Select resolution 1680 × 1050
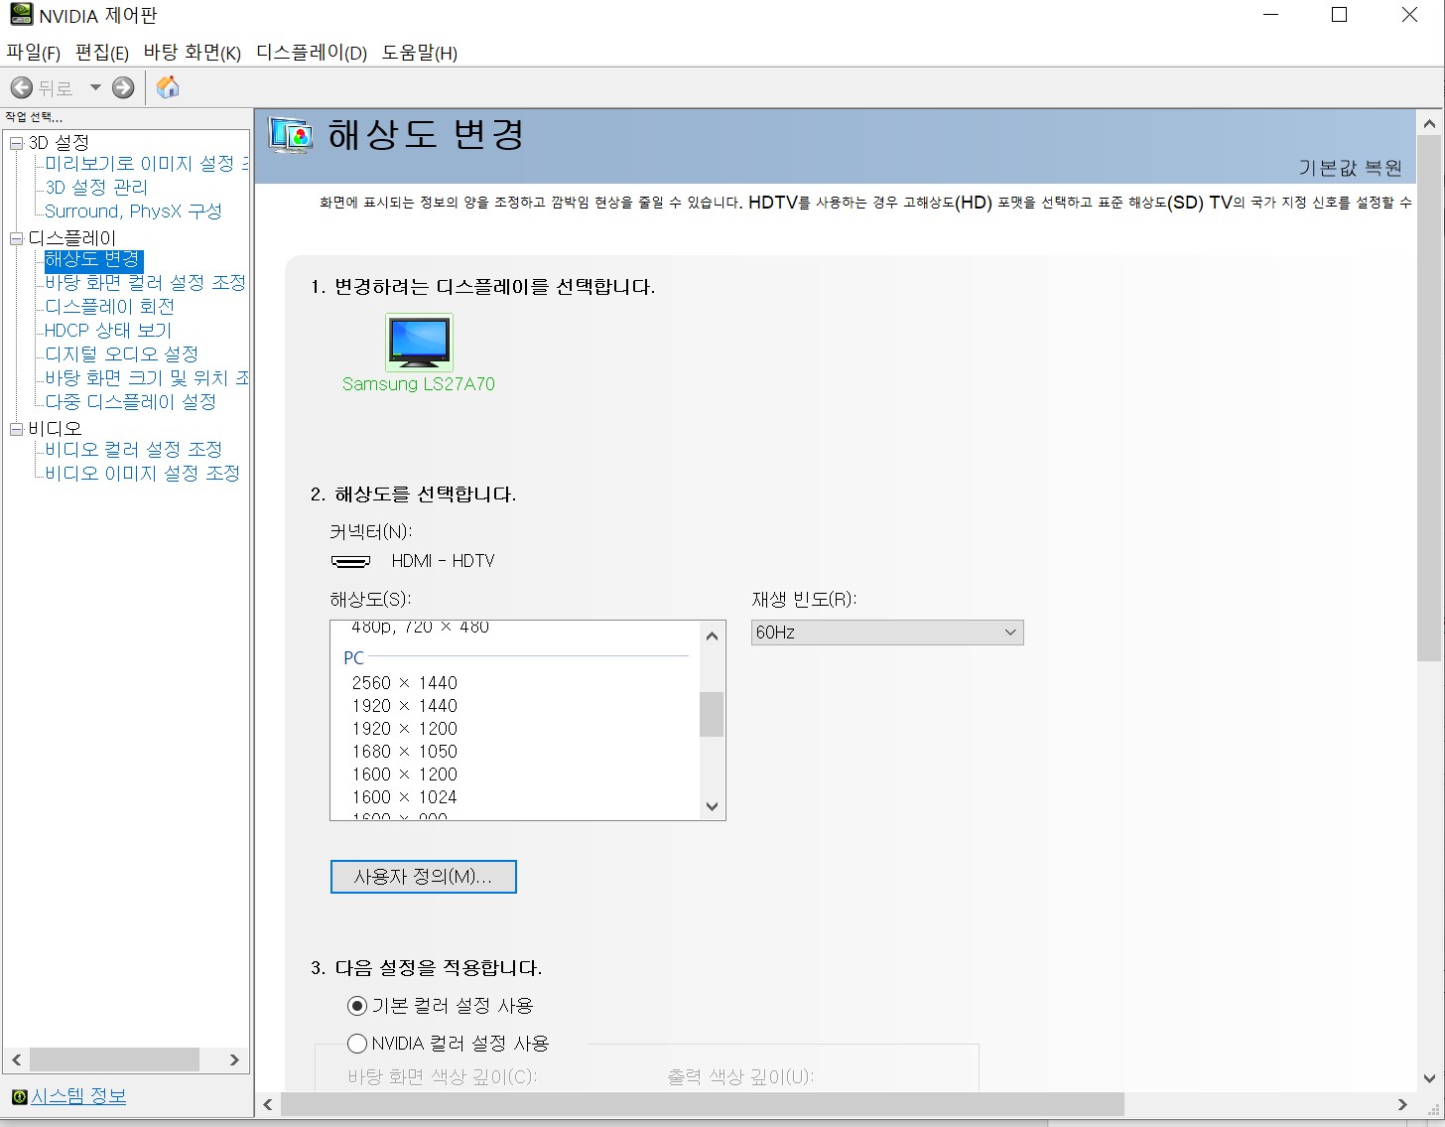The width and height of the screenshot is (1445, 1127). (404, 752)
